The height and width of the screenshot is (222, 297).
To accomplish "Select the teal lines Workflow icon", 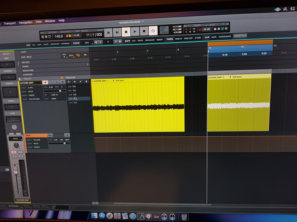I will pyautogui.click(x=222, y=29).
